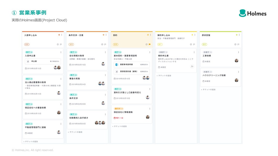Screen dimensions: 278x156
Task: Open the 重要事項説明書 Outlook attachment icon
Action: tap(117, 65)
